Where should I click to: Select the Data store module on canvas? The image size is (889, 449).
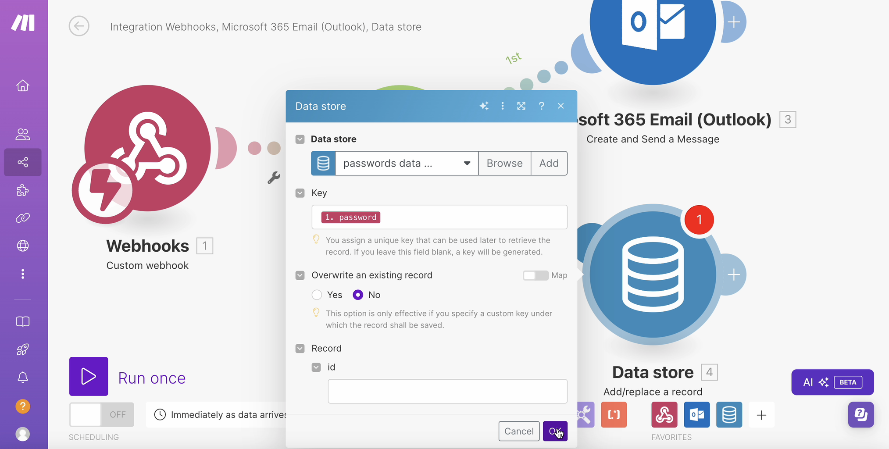653,274
